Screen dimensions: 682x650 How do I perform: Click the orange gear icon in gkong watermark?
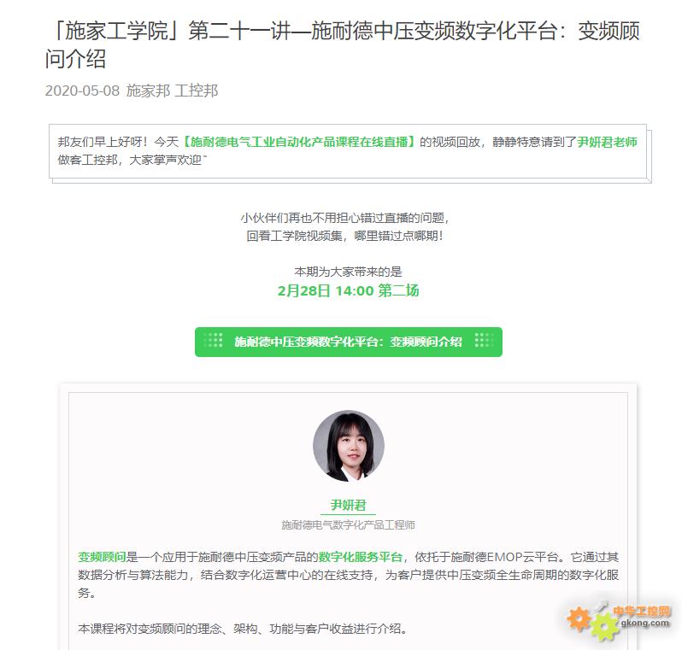[x=579, y=619]
